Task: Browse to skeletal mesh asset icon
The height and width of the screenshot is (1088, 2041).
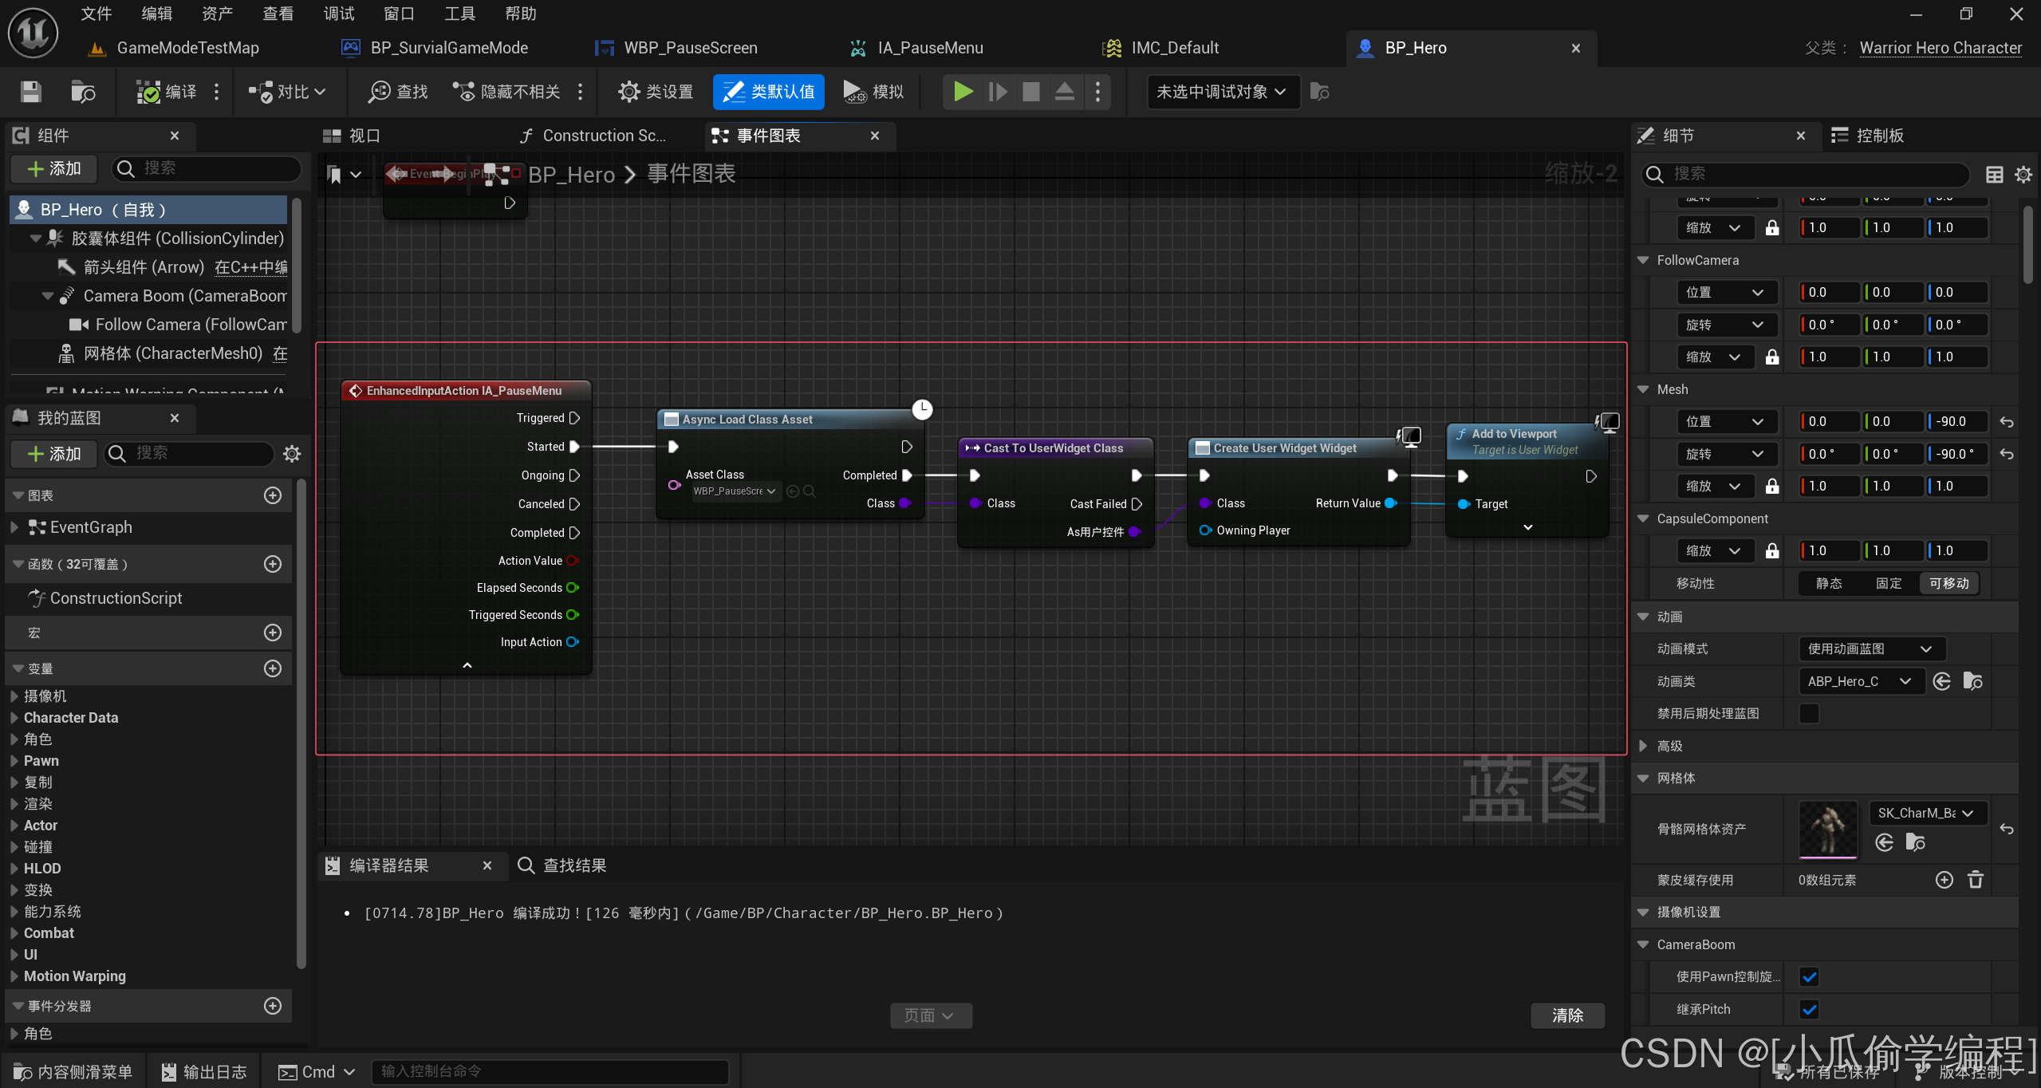Action: tap(1915, 842)
